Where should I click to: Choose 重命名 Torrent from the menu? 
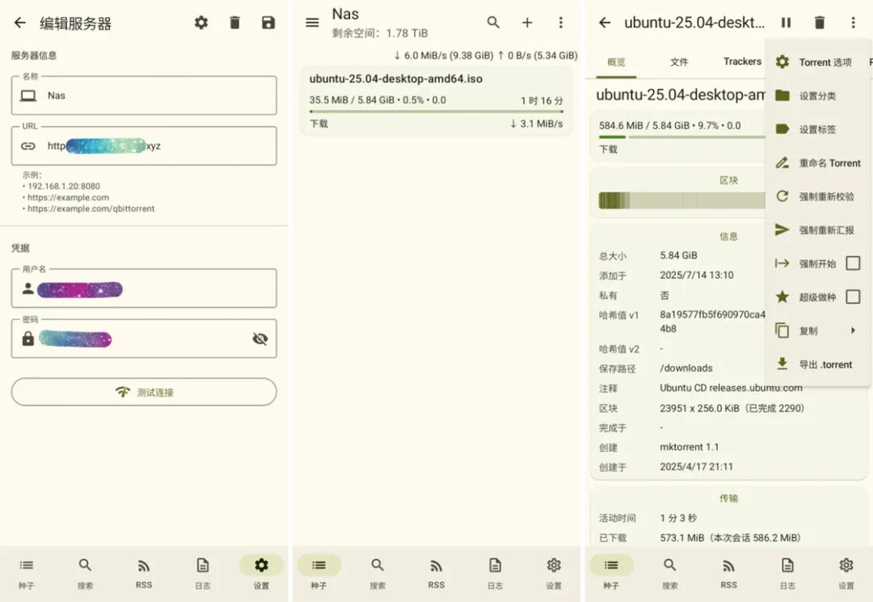click(x=817, y=163)
